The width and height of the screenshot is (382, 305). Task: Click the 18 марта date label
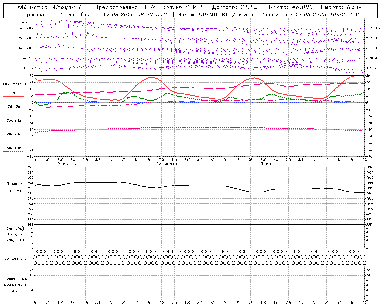pos(167,164)
